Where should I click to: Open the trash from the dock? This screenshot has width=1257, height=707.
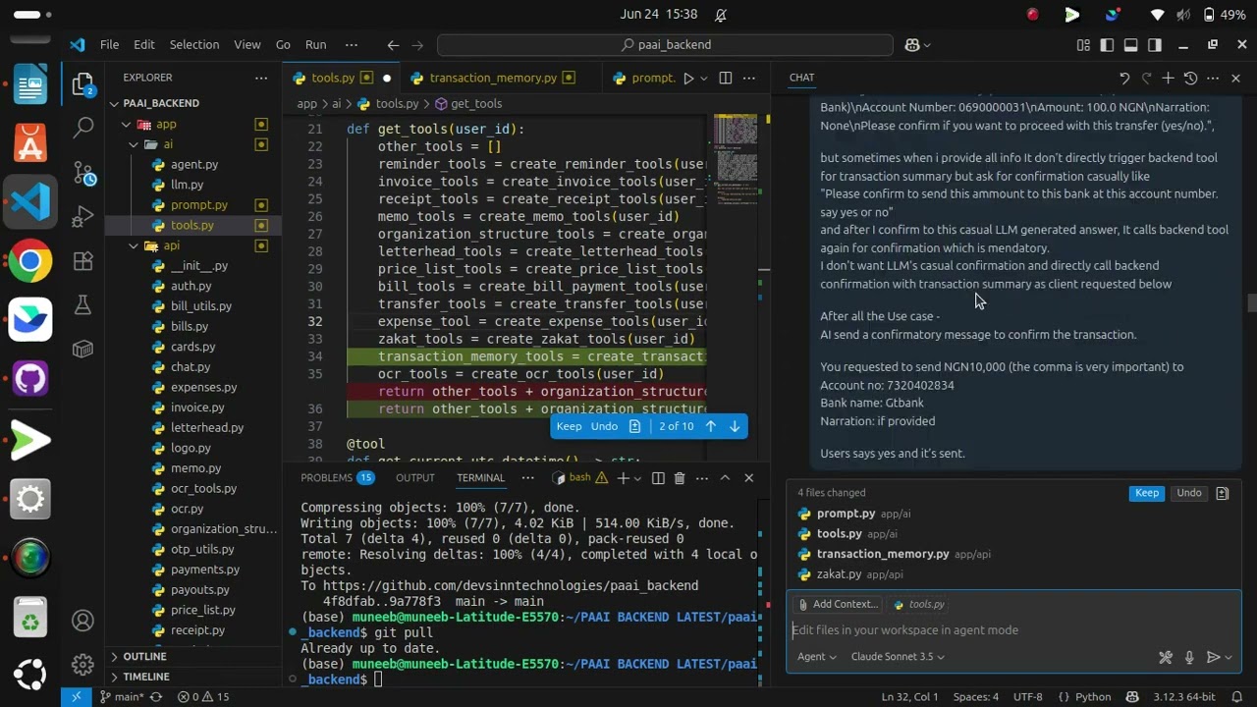point(30,617)
